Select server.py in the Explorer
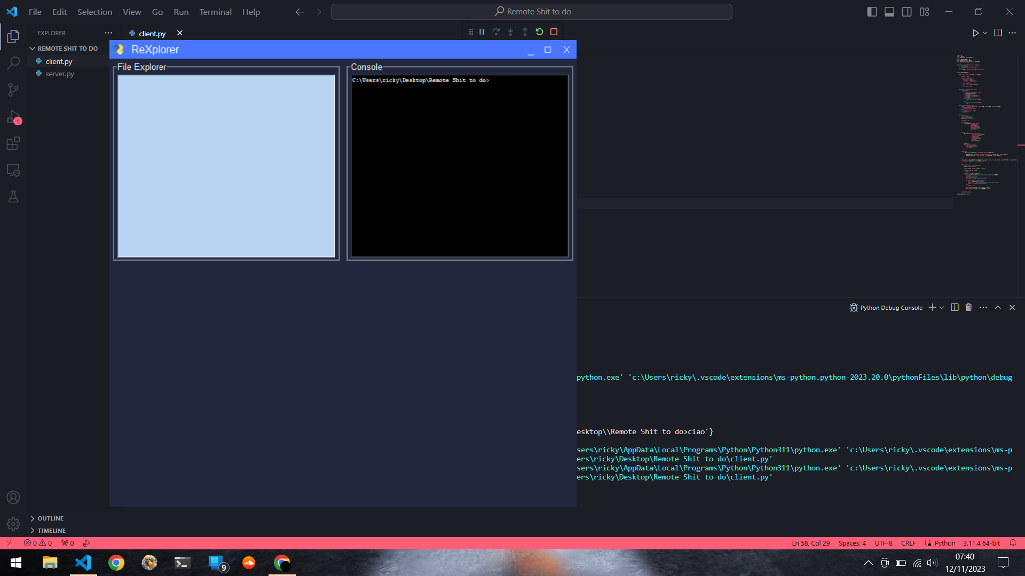1025x576 pixels. point(60,74)
